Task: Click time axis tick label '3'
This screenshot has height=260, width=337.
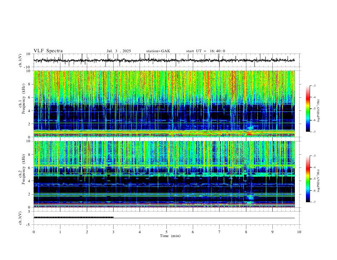Action: point(113,232)
